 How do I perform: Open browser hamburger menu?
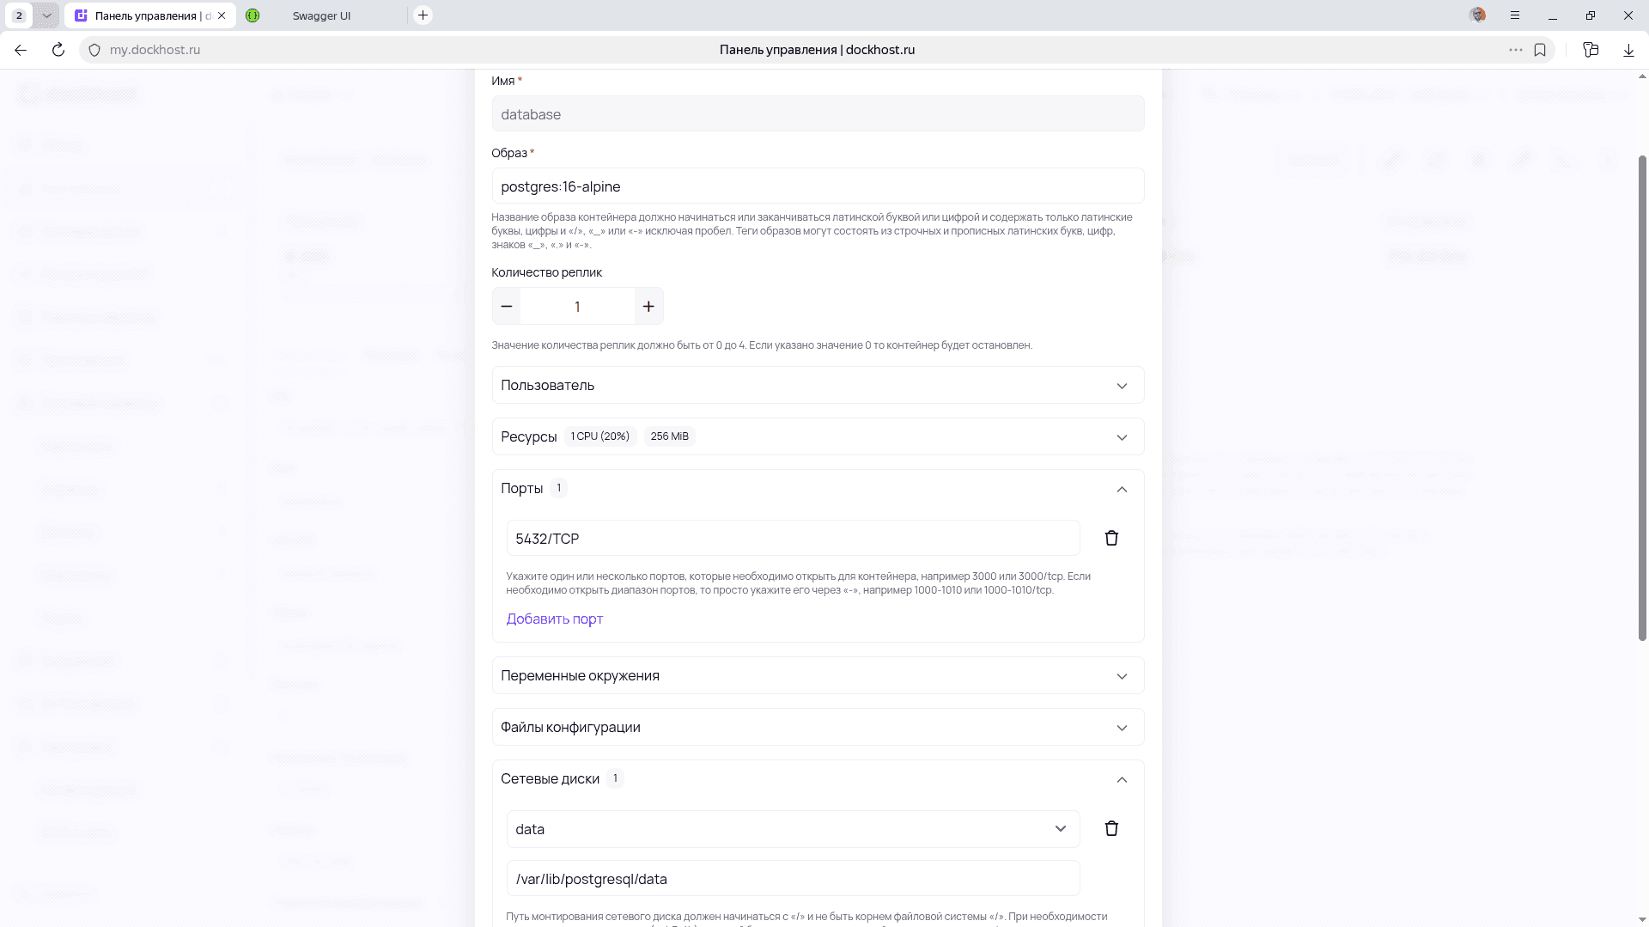[1515, 15]
